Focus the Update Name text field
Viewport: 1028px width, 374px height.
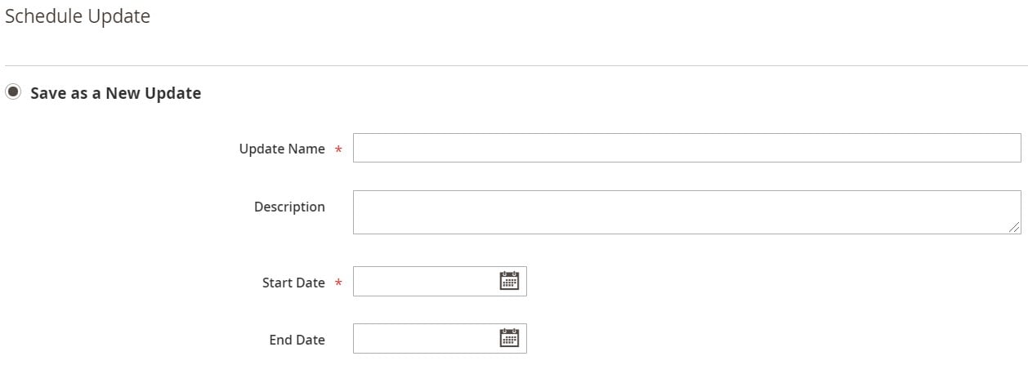tap(686, 148)
